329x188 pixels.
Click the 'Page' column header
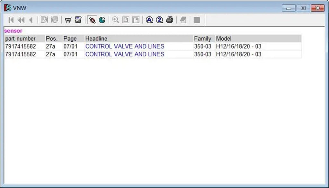click(x=73, y=38)
